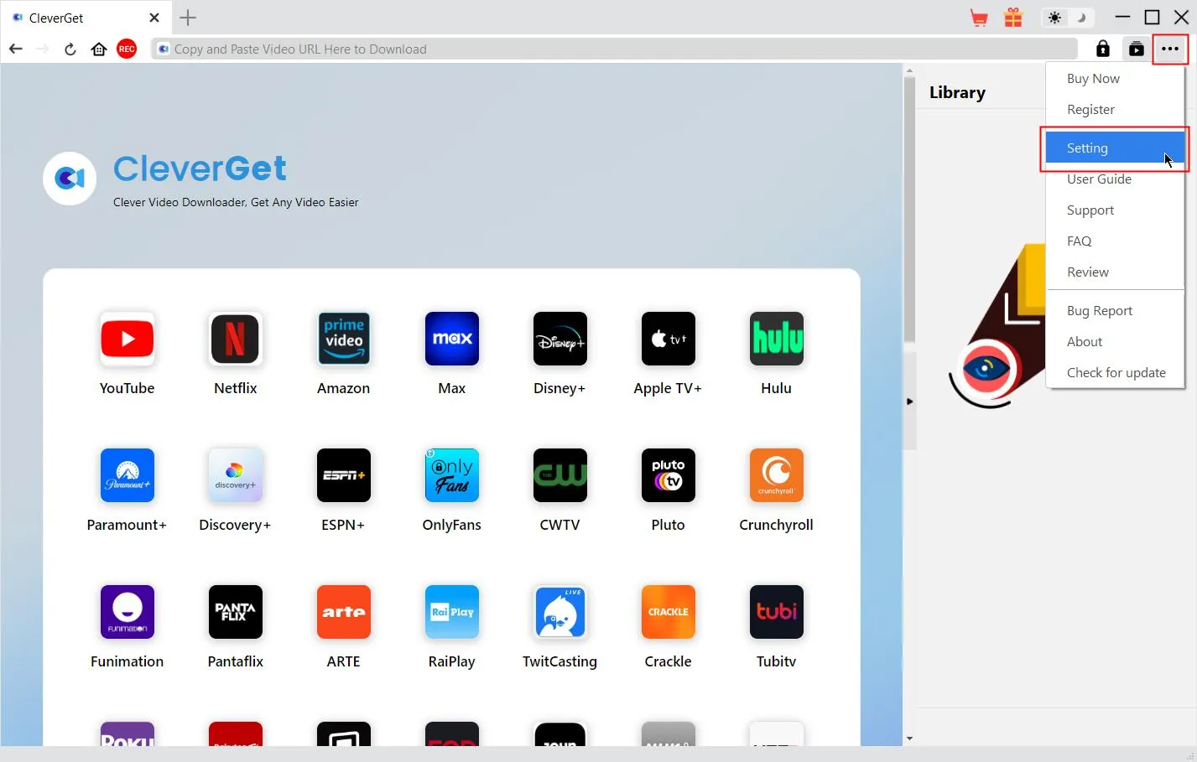Launch the TwitCasting service icon

pyautogui.click(x=559, y=613)
